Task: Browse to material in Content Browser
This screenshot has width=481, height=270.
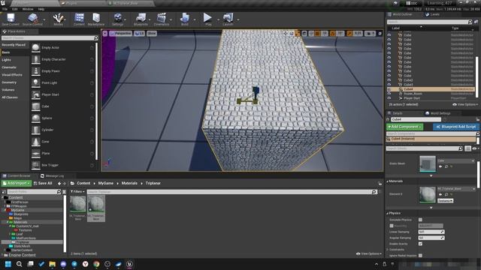Action: (x=446, y=194)
